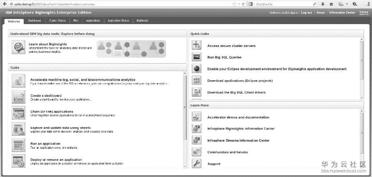Click Run Big SQL Queries link
The width and height of the screenshot is (372, 177).
pos(224,57)
